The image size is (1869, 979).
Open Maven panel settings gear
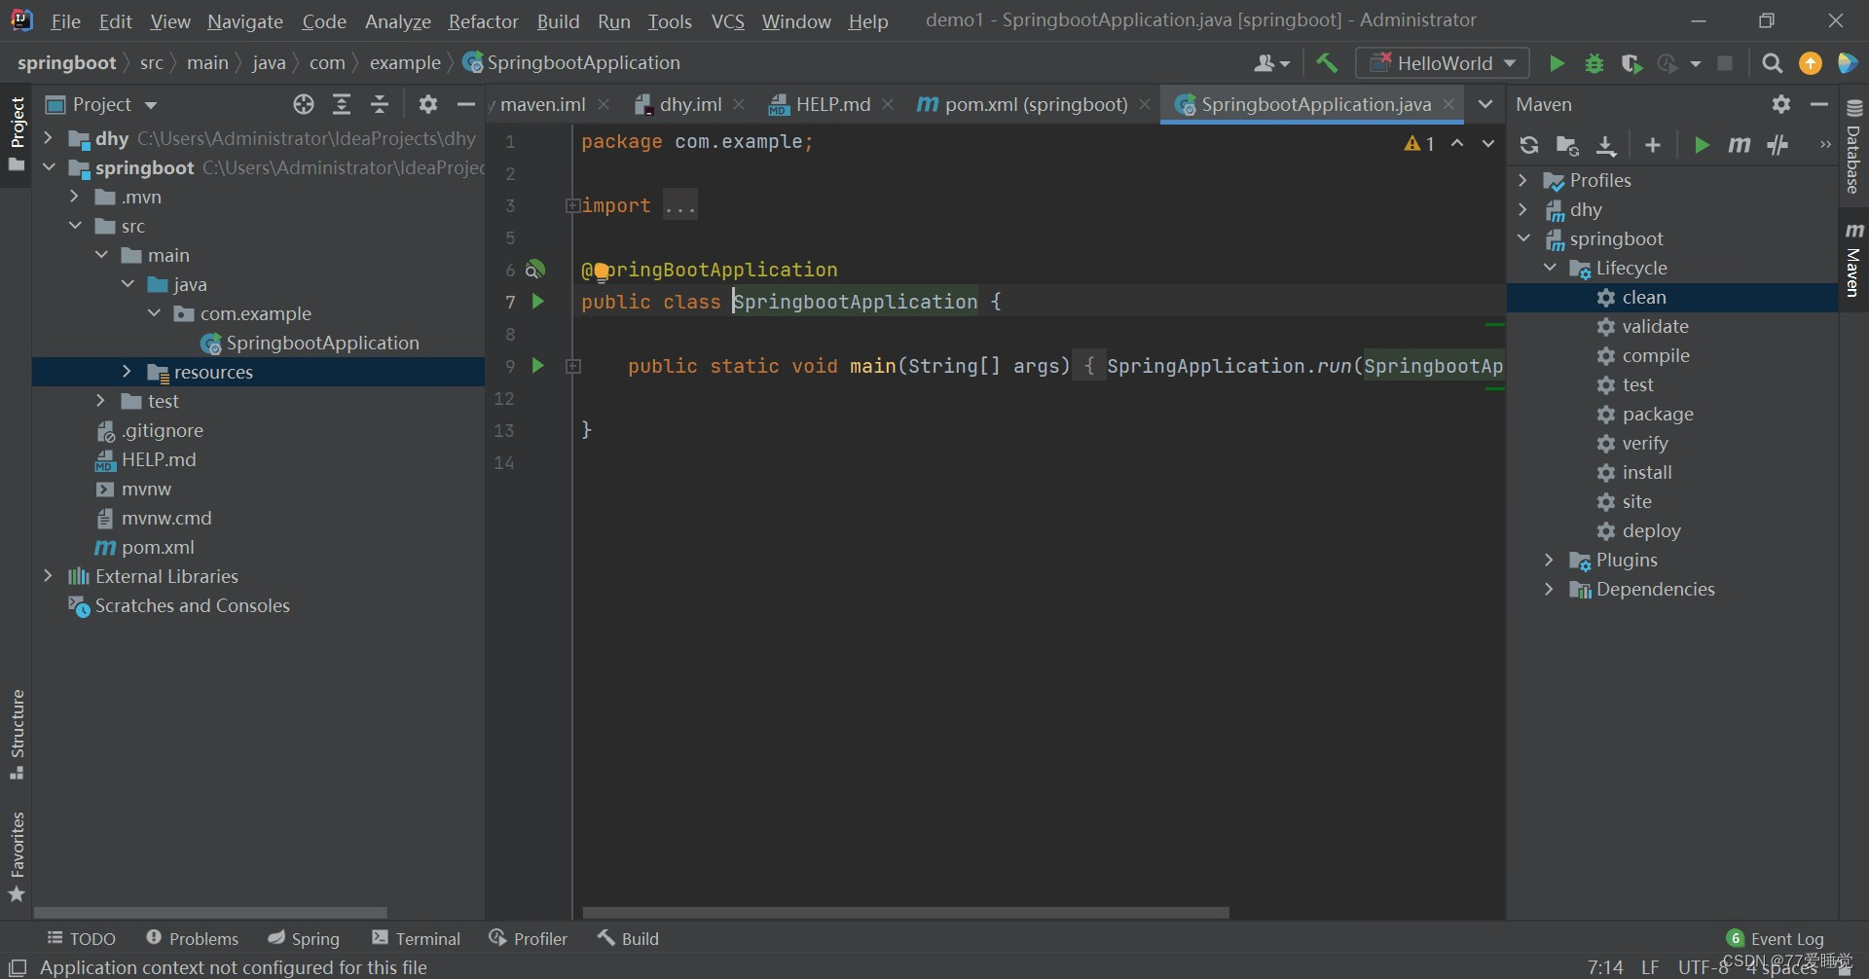[x=1781, y=104]
